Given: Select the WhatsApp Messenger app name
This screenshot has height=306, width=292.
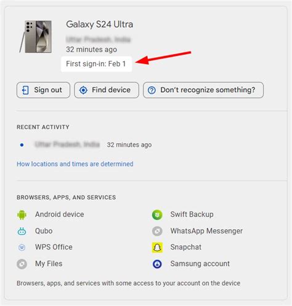Looking at the screenshot, I should [206, 231].
